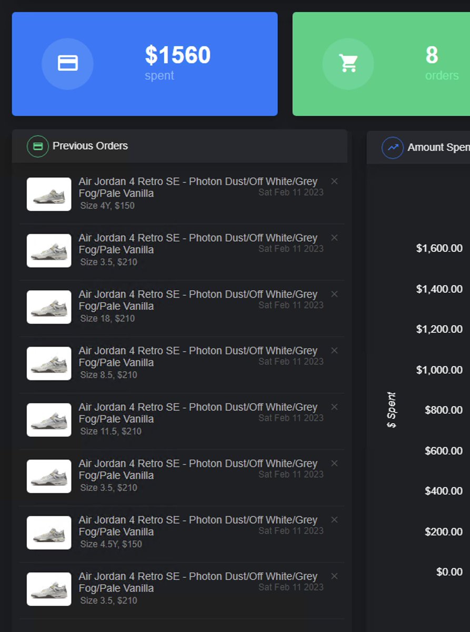Image resolution: width=470 pixels, height=632 pixels.
Task: Open Air Jordan 4 title in Size 11.5 row
Action: pos(198,412)
